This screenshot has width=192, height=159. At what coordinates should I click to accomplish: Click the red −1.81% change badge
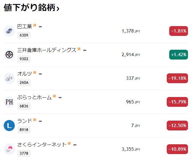(178, 31)
